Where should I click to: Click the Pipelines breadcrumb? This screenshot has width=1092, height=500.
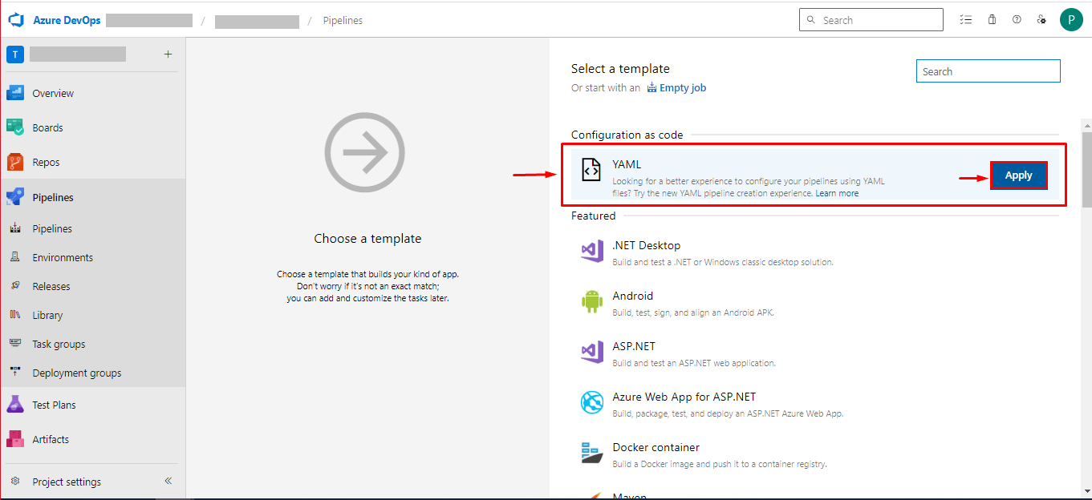pos(343,21)
